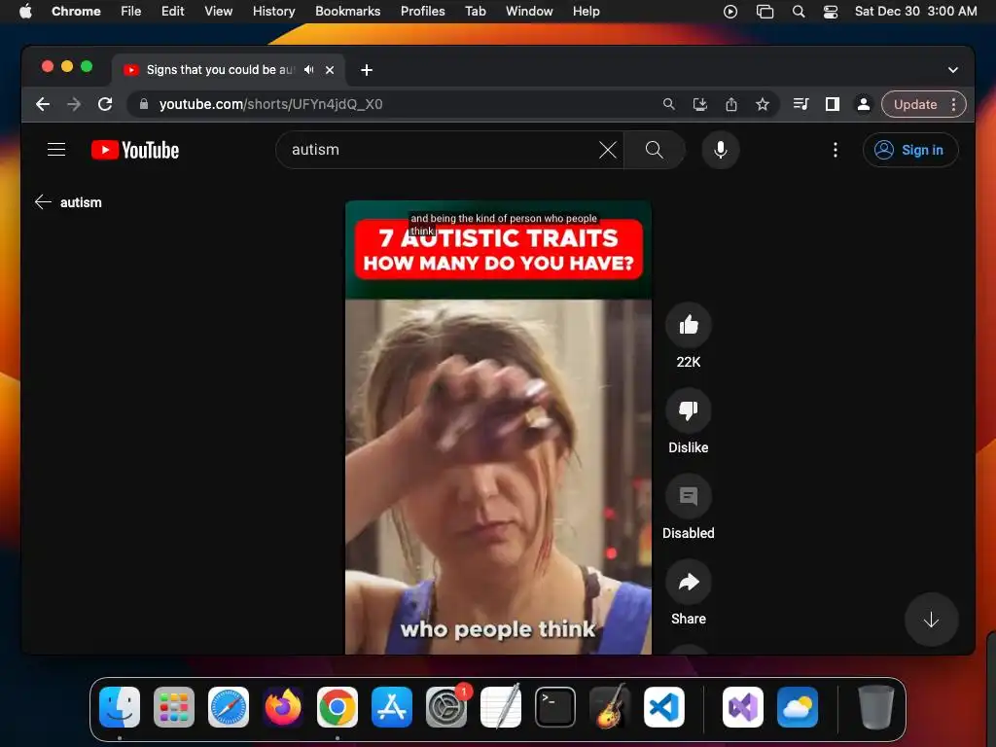Viewport: 996px width, 747px height.
Task: Open App Store from the dock
Action: pyautogui.click(x=392, y=707)
